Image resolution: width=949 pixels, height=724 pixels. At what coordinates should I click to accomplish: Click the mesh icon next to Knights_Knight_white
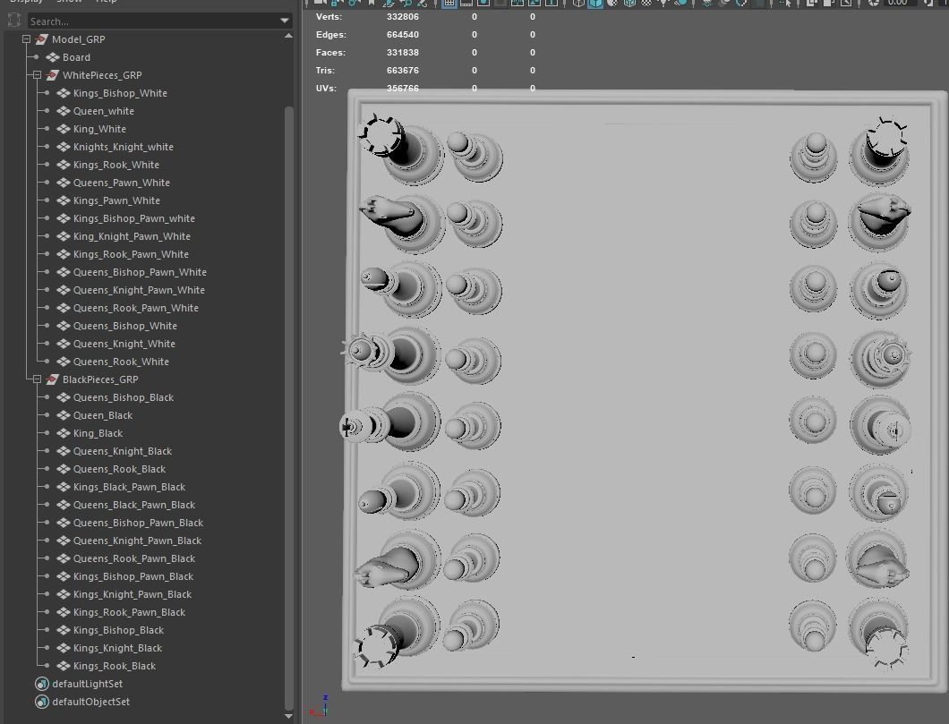coord(64,147)
